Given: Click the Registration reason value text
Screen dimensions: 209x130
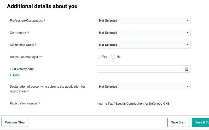Looking at the screenshot, I should (133, 104).
